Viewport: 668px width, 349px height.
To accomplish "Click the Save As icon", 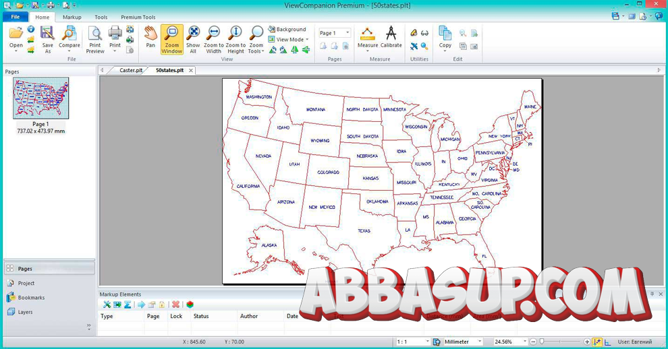I will pyautogui.click(x=47, y=40).
